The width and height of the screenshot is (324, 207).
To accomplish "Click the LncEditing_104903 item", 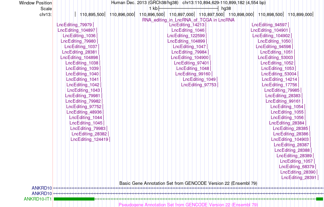I will coord(290,139).
